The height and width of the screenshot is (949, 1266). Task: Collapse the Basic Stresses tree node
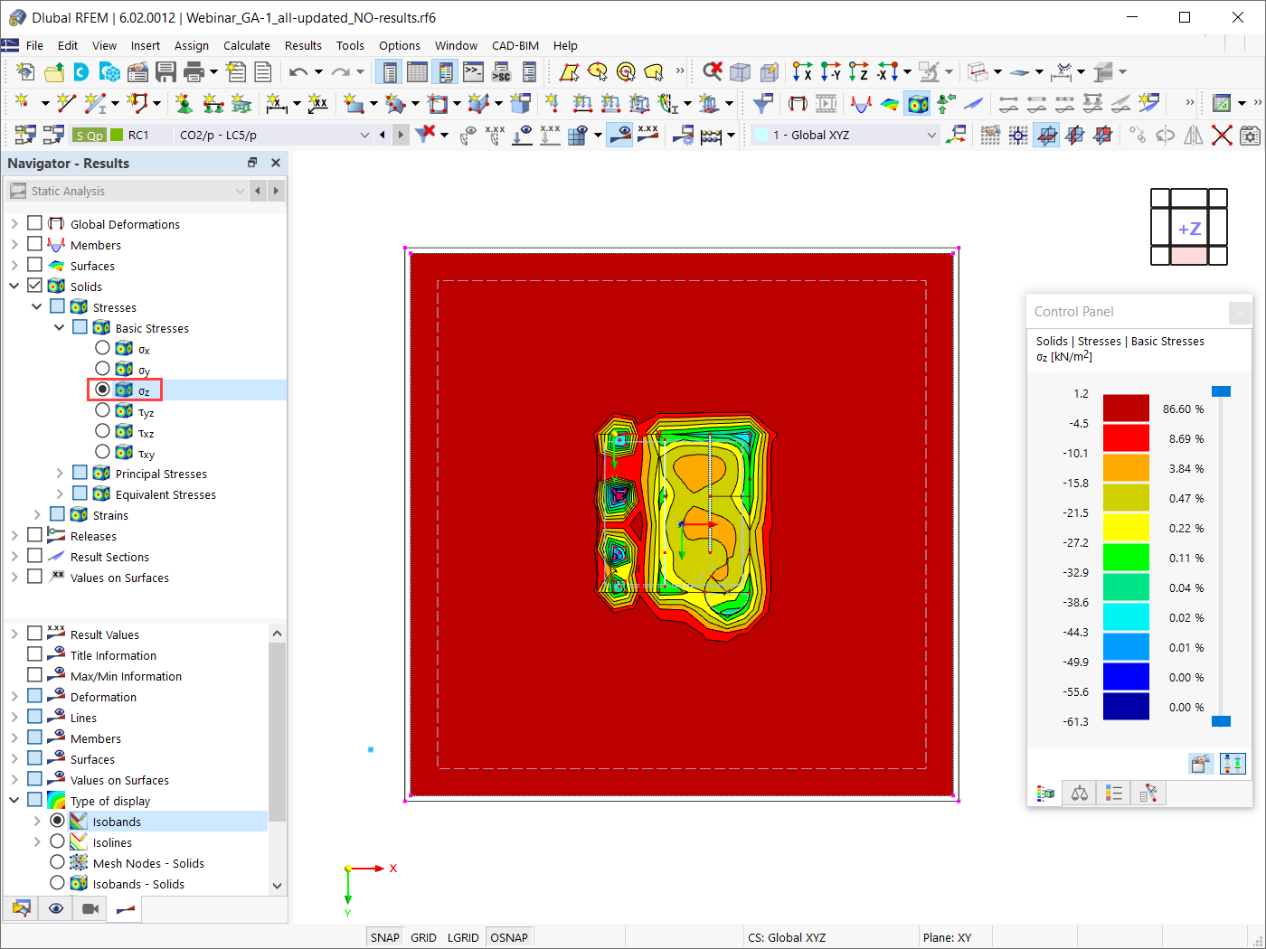click(x=60, y=327)
